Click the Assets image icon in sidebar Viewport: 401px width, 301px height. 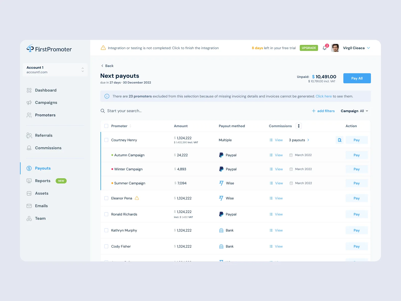[x=29, y=193]
